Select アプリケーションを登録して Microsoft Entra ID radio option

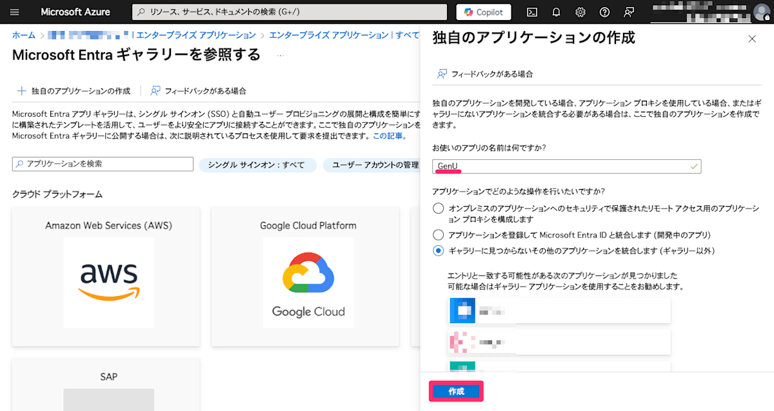click(439, 234)
